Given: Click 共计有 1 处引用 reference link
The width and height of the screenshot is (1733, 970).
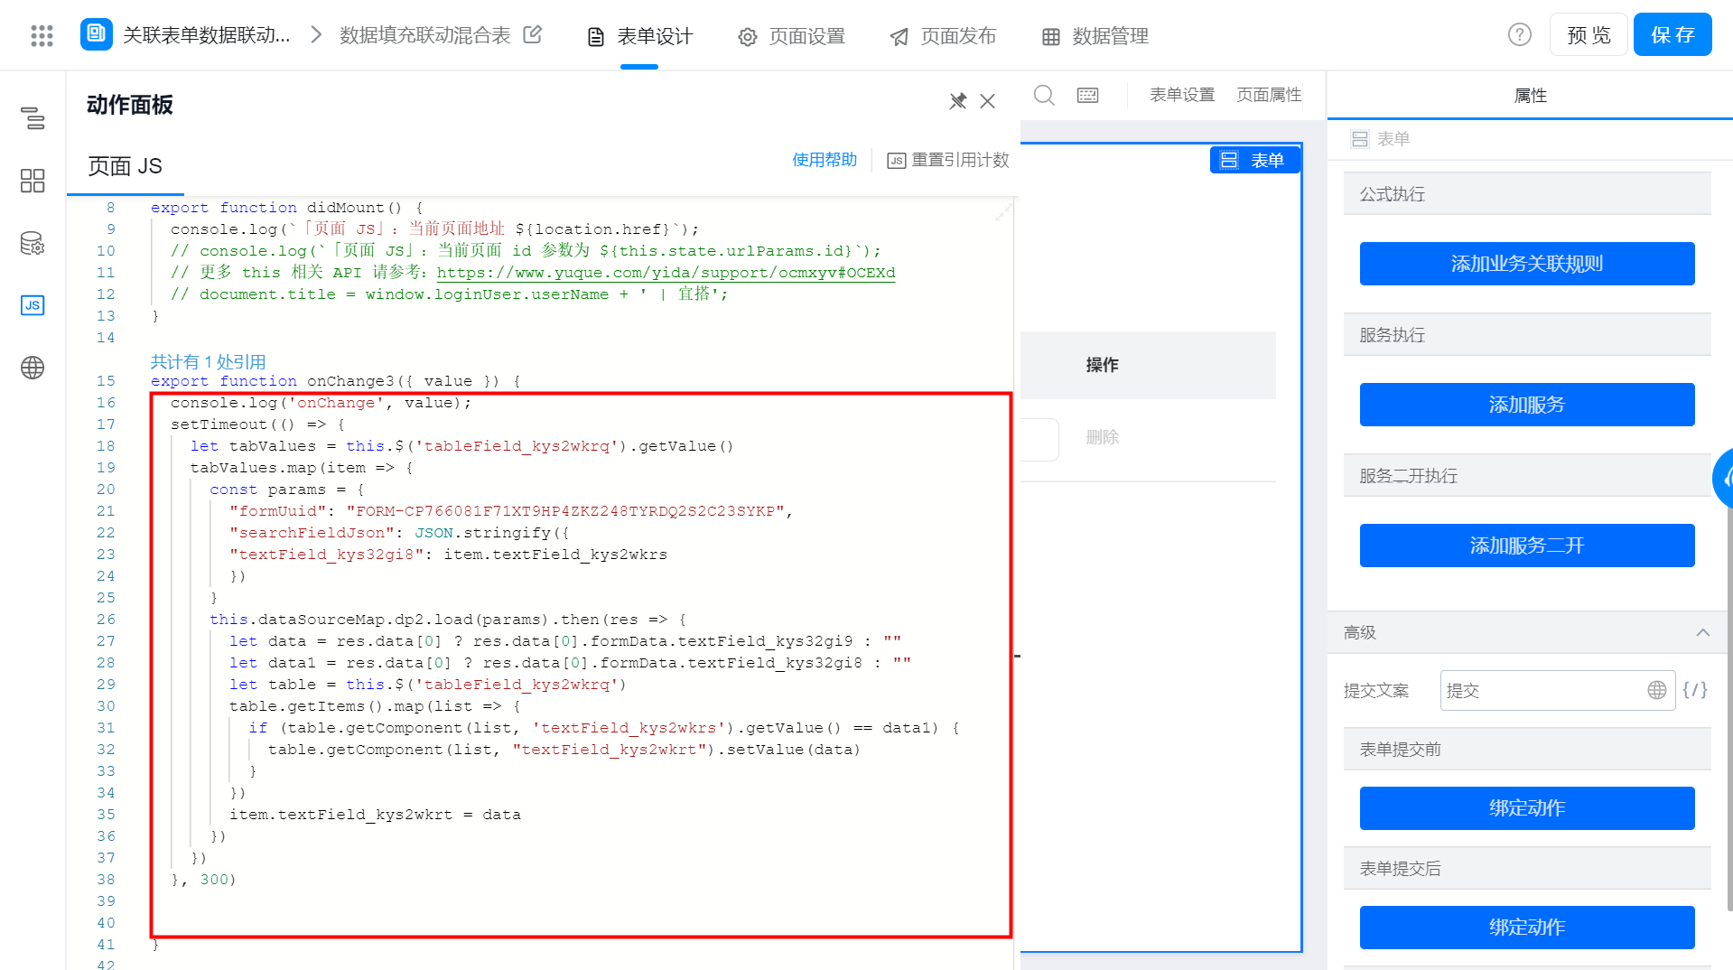Looking at the screenshot, I should [208, 361].
